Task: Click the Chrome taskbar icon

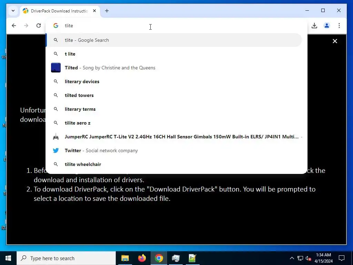Action: 159,258
